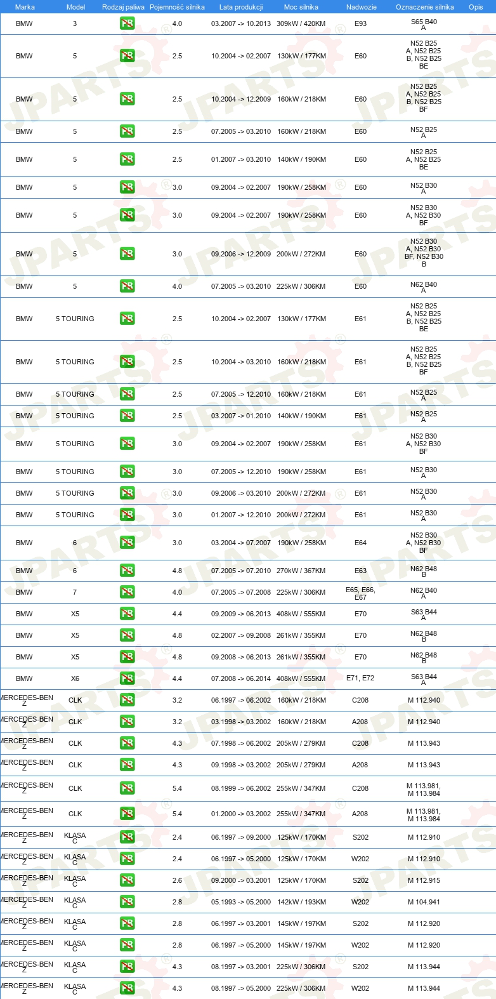Click the Rodzaj paliwa column header

(x=123, y=7)
